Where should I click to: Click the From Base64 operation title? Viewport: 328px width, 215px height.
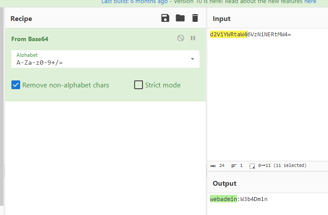tap(30, 39)
